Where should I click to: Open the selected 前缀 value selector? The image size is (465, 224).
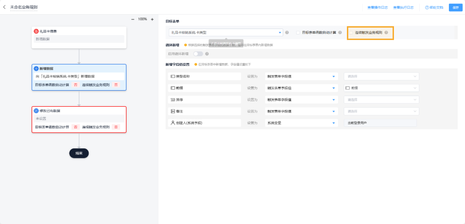click(382, 88)
